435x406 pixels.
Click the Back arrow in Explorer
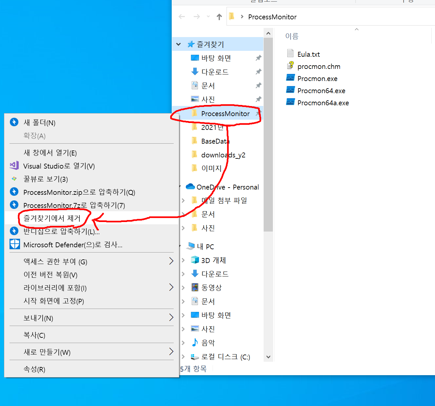pyautogui.click(x=182, y=17)
